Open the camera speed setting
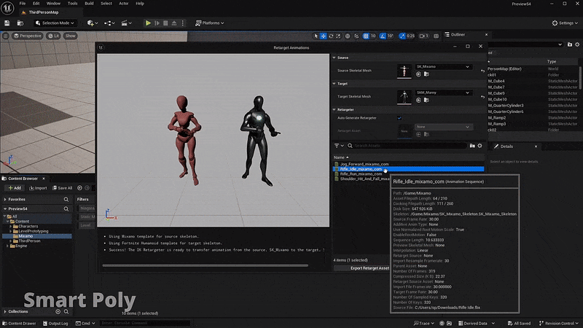 click(424, 36)
